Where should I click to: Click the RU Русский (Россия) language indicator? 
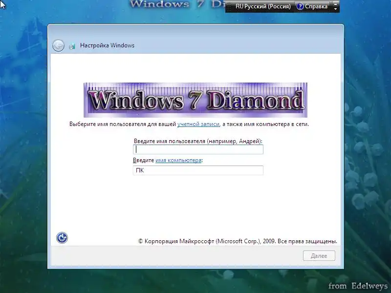click(x=263, y=6)
